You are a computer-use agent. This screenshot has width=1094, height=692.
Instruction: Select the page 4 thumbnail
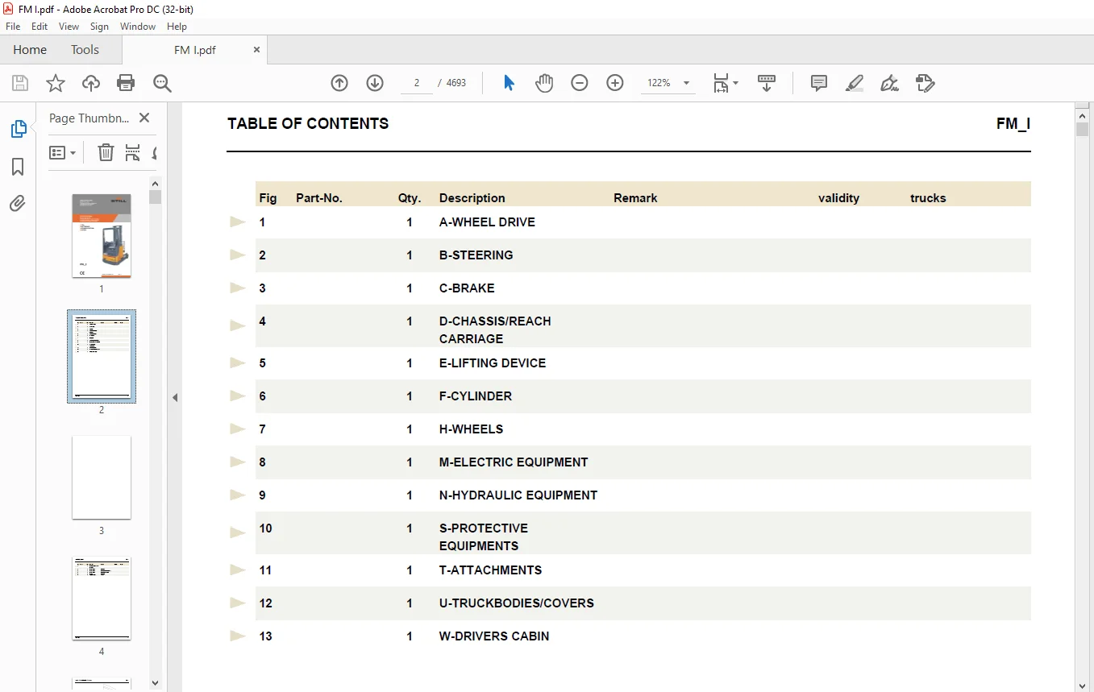(x=102, y=599)
